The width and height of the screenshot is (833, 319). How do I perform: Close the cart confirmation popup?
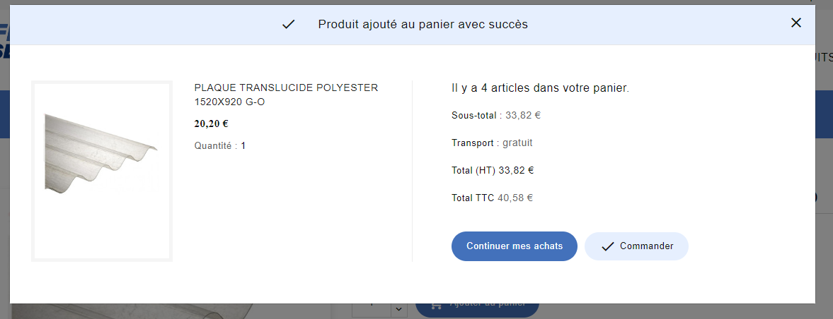tap(795, 23)
